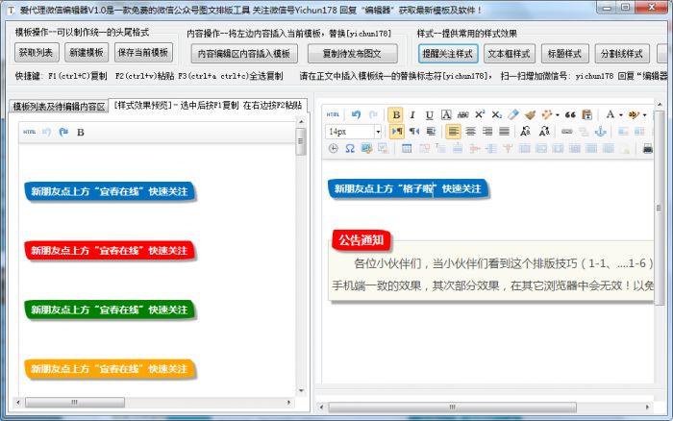Select 提醒关注样式 style button
673x421 pixels.
[x=448, y=54]
